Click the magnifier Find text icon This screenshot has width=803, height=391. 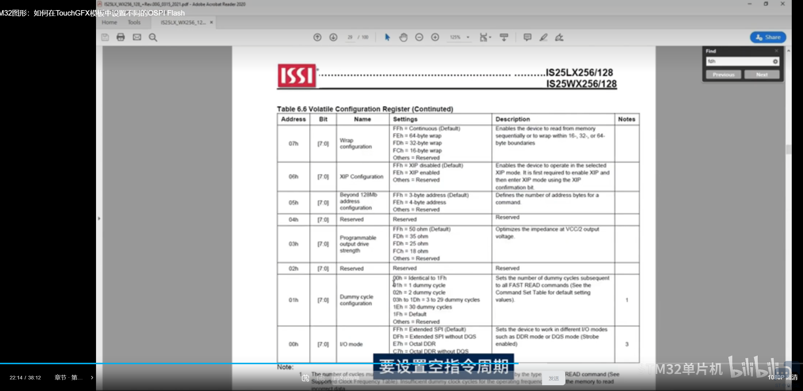(153, 37)
